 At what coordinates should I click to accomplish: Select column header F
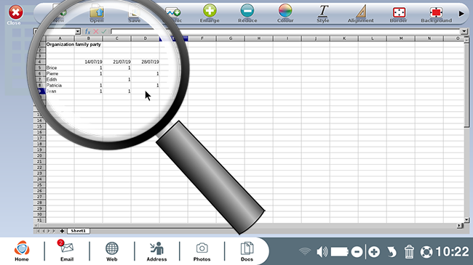coord(202,38)
